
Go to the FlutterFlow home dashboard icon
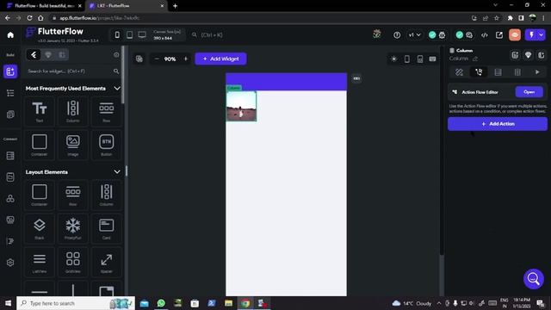point(10,34)
